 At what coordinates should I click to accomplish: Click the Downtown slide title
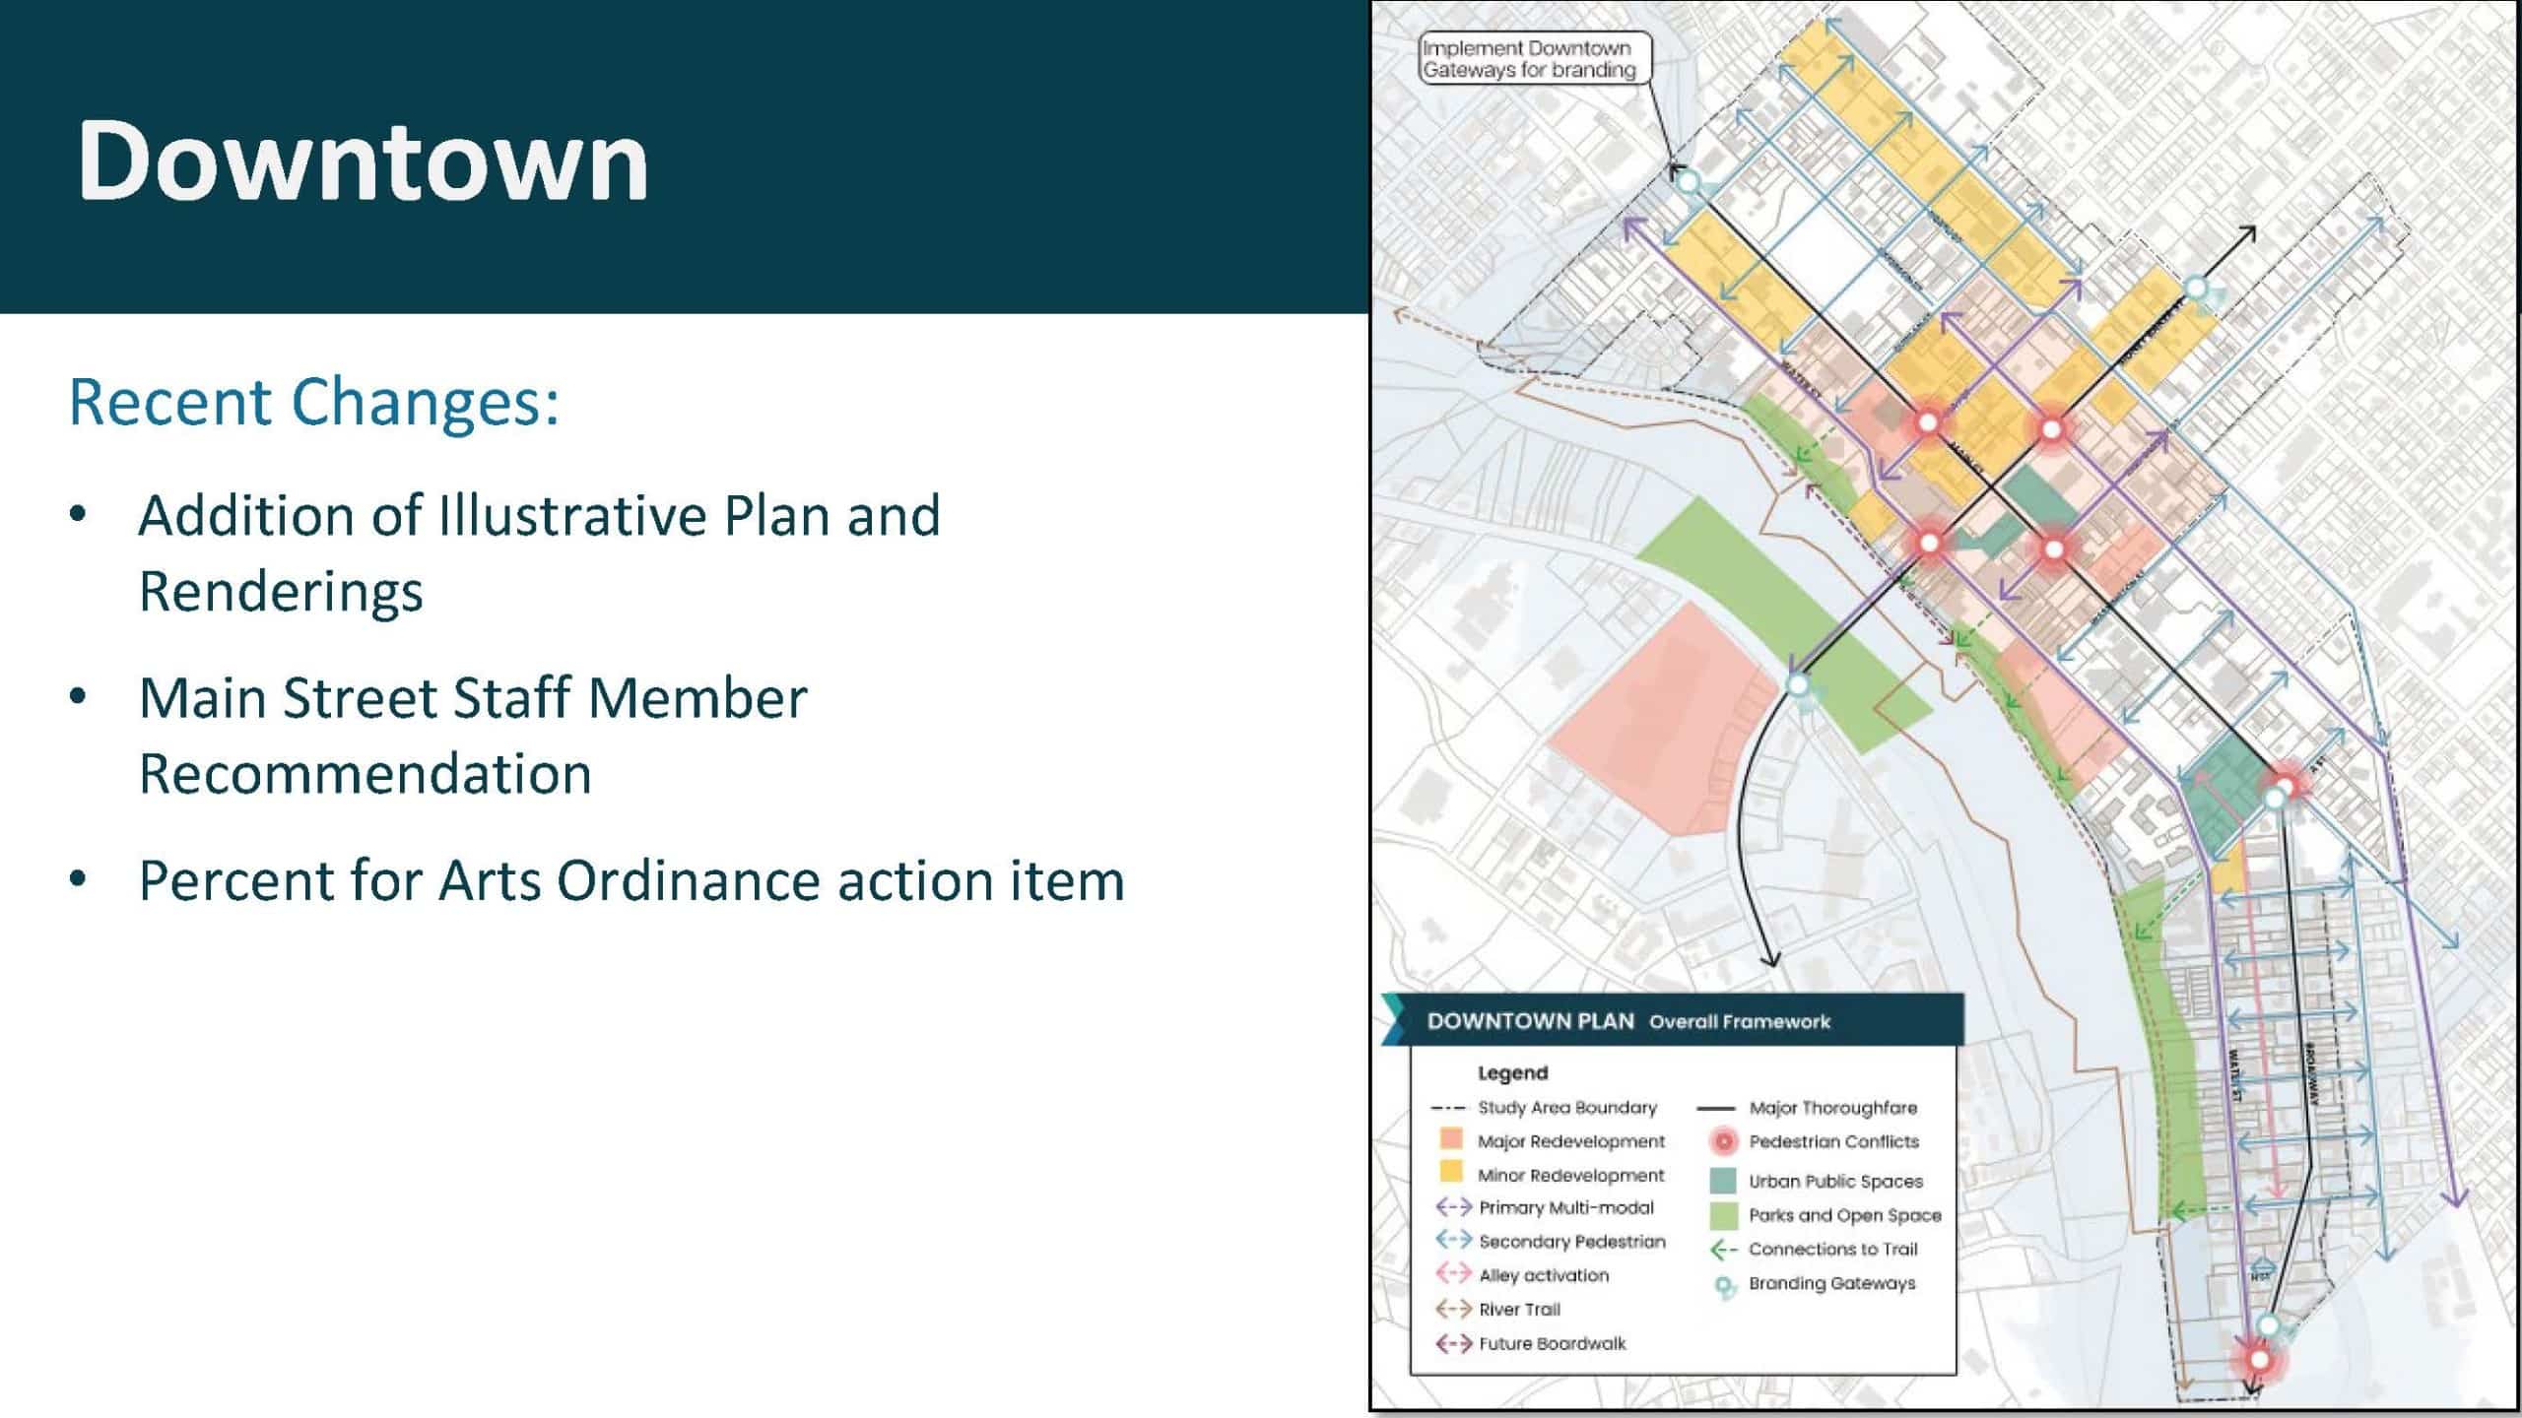pos(363,161)
